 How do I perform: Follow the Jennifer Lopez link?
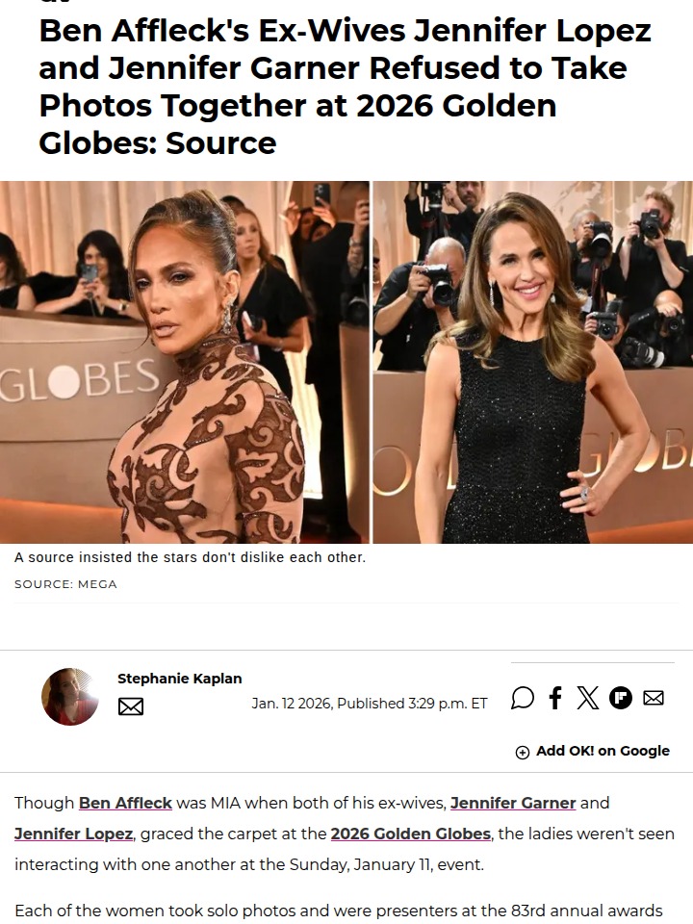click(74, 834)
